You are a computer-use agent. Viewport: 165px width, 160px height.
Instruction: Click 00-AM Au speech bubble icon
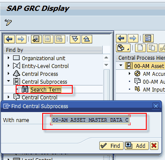pyautogui.click(x=138, y=82)
